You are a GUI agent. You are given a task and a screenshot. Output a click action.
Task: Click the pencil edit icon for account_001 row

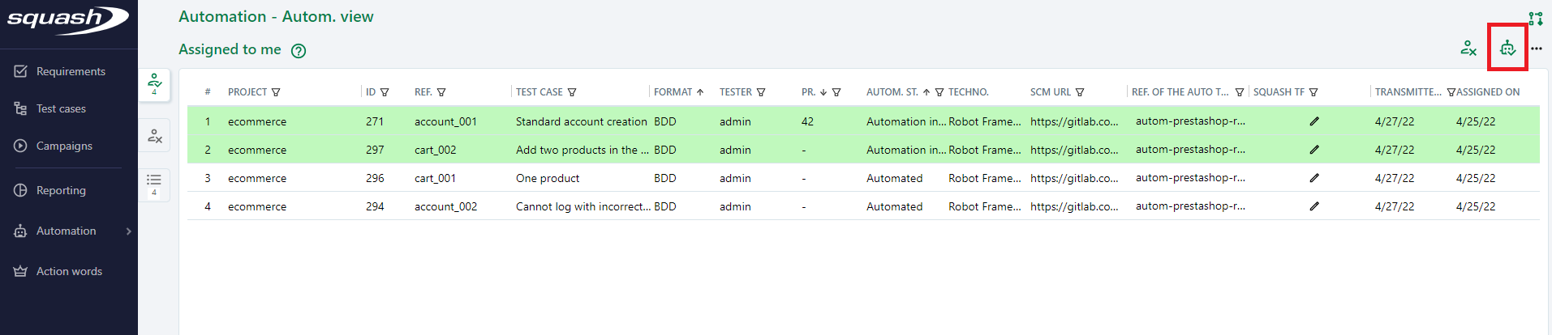[x=1313, y=121]
